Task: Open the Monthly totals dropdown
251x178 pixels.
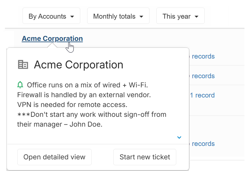Action: [x=118, y=16]
